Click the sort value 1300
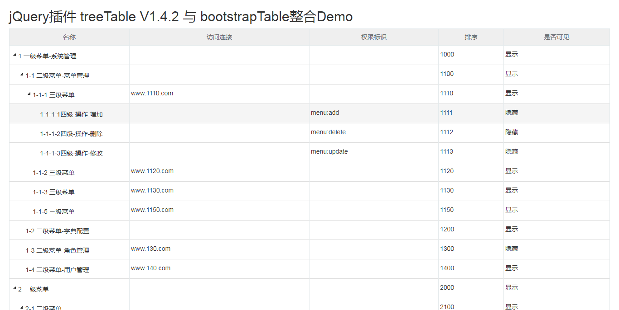 [447, 249]
